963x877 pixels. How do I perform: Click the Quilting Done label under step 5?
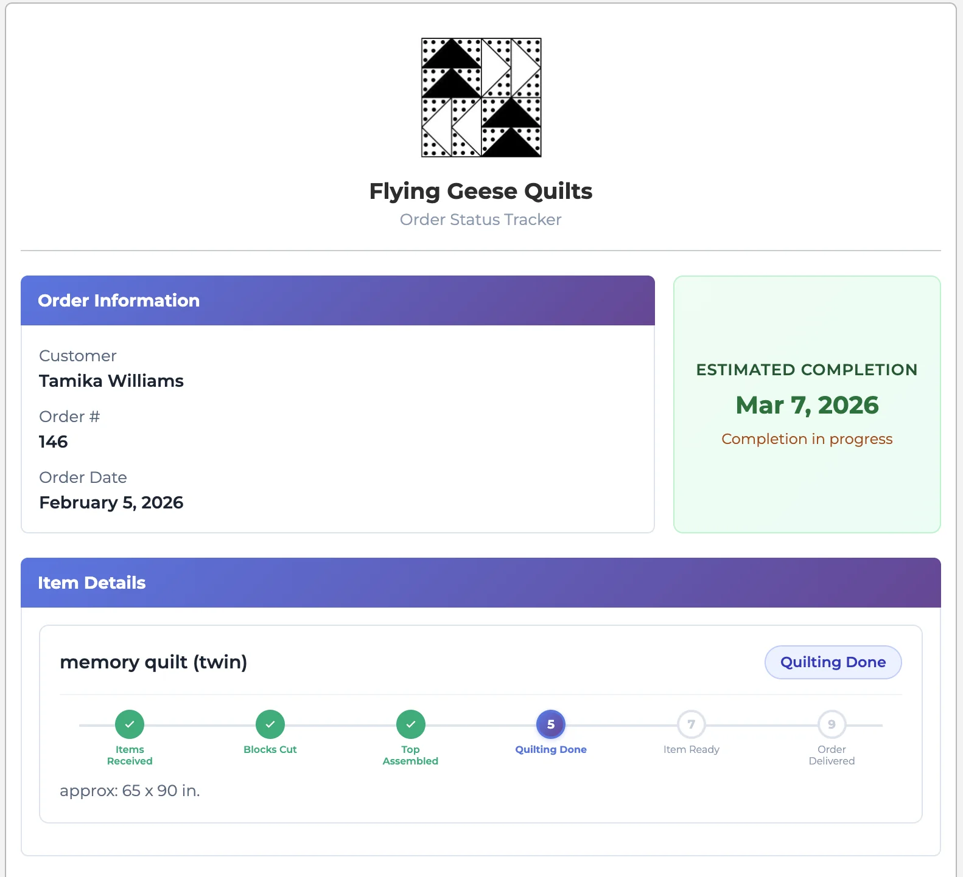(x=551, y=750)
